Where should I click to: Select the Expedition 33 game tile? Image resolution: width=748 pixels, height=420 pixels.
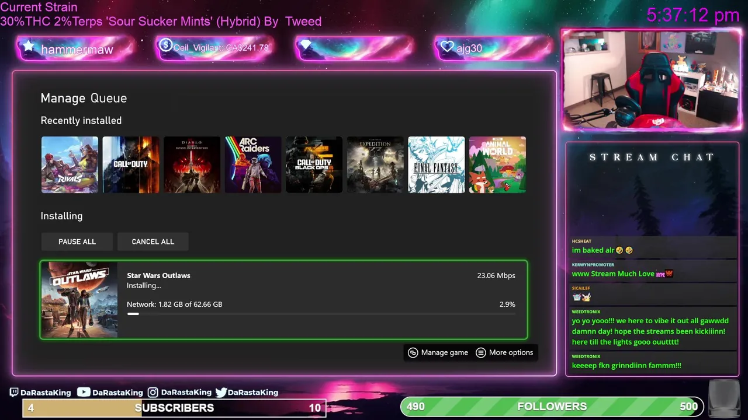point(375,164)
